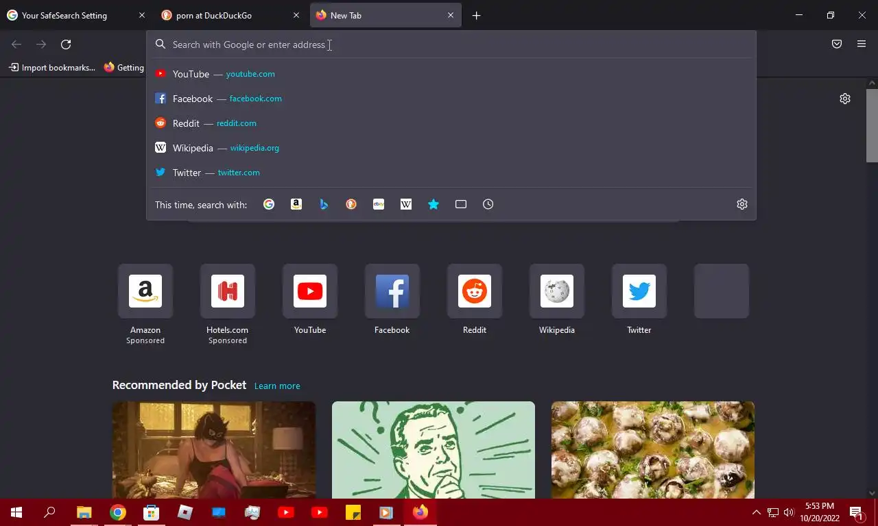
Task: Open Sticky Notes from taskbar
Action: point(353,512)
